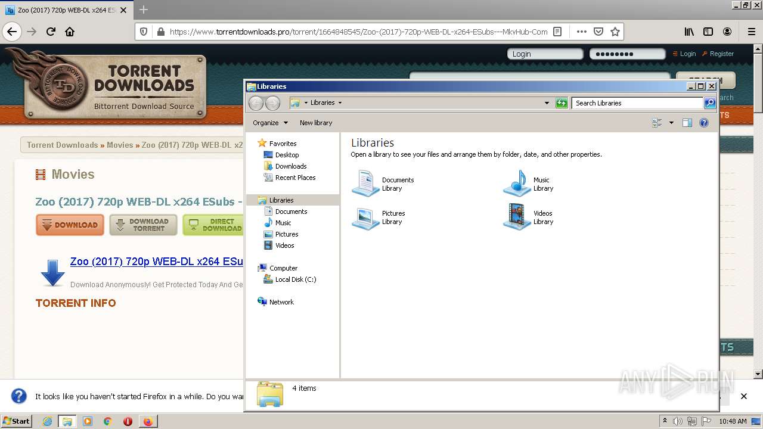This screenshot has width=763, height=429.
Task: Show hidden system tray icons
Action: [665, 421]
